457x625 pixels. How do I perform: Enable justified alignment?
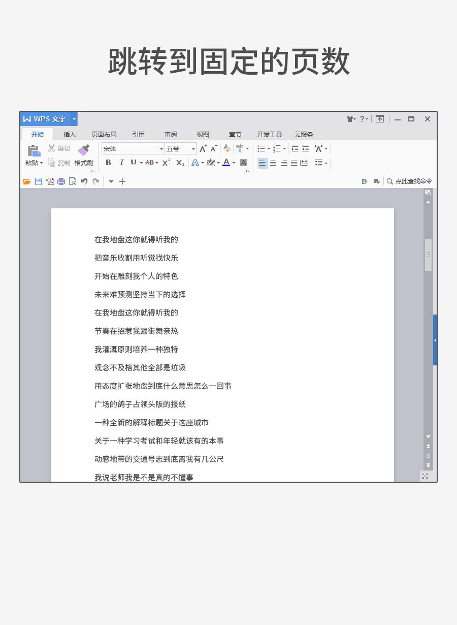pos(294,163)
